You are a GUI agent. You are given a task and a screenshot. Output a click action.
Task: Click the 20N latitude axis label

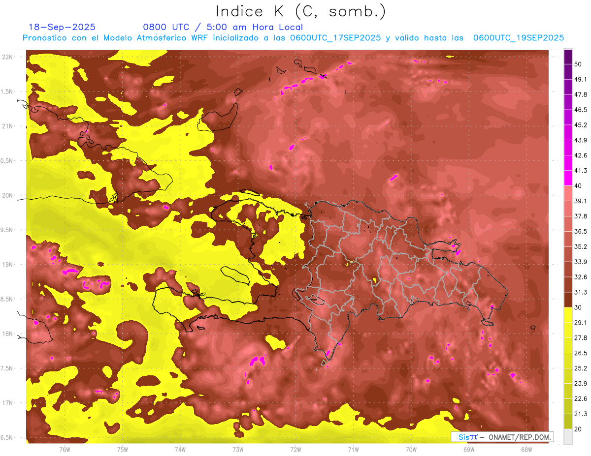coord(8,195)
